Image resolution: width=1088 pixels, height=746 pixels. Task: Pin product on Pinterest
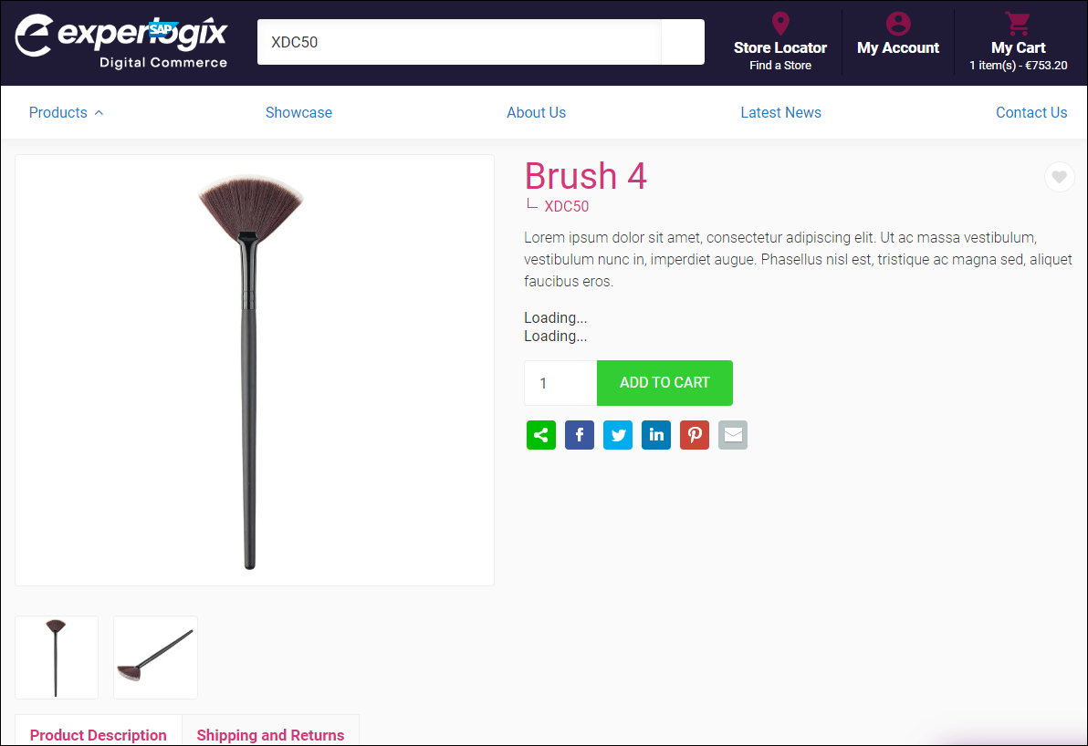click(695, 435)
